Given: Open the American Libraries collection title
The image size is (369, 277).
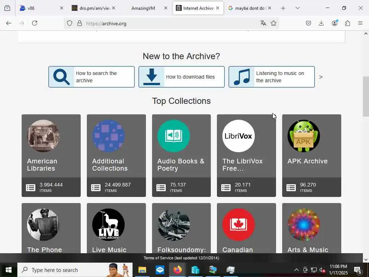Looking at the screenshot, I should pyautogui.click(x=42, y=164).
